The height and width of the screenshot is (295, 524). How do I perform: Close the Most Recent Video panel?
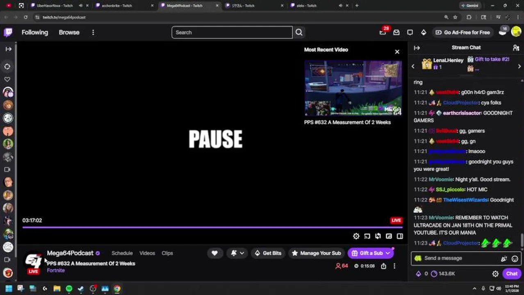(x=397, y=52)
